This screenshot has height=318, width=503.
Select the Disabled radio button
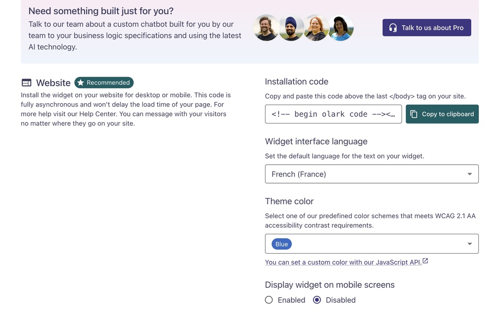click(317, 300)
